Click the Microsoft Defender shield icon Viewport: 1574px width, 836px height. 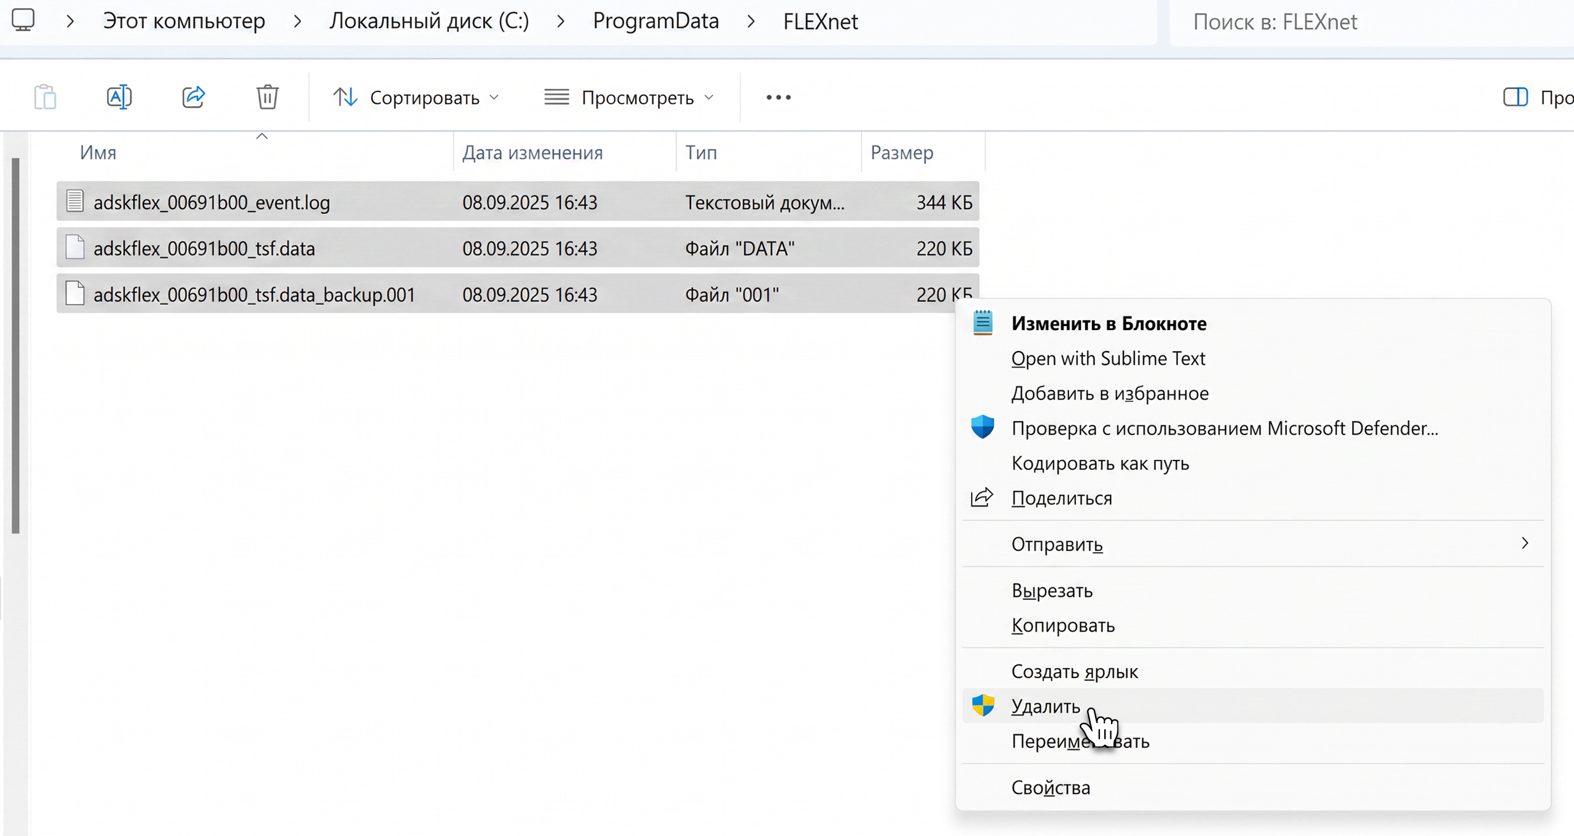click(x=983, y=427)
